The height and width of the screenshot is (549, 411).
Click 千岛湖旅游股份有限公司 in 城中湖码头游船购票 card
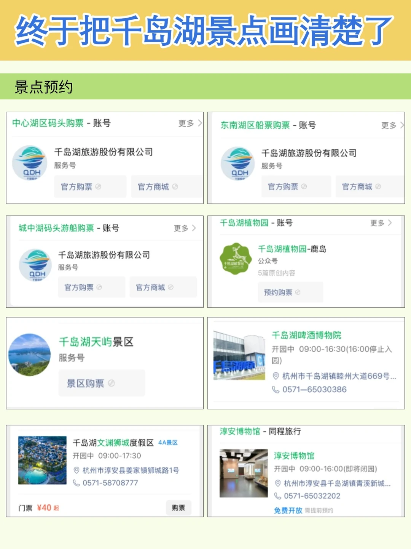coord(104,255)
